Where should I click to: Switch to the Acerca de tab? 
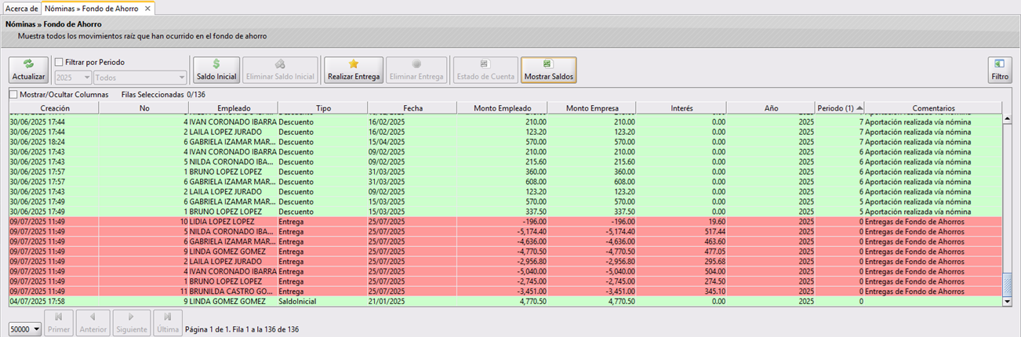[21, 8]
